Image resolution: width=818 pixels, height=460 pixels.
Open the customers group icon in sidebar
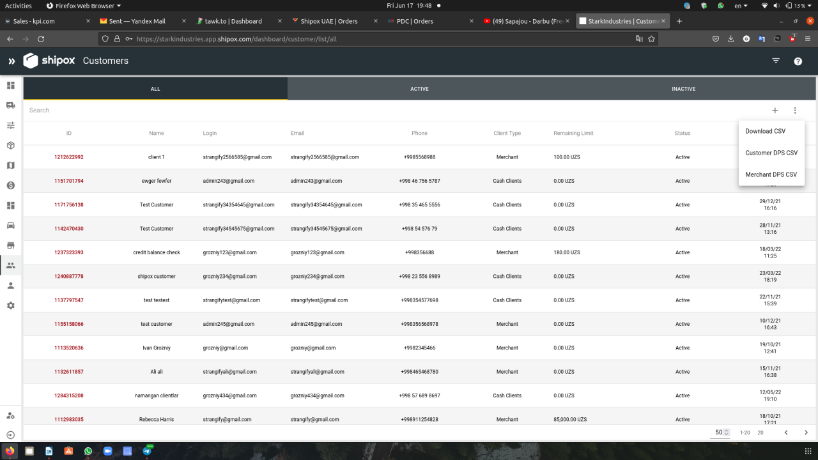11,265
